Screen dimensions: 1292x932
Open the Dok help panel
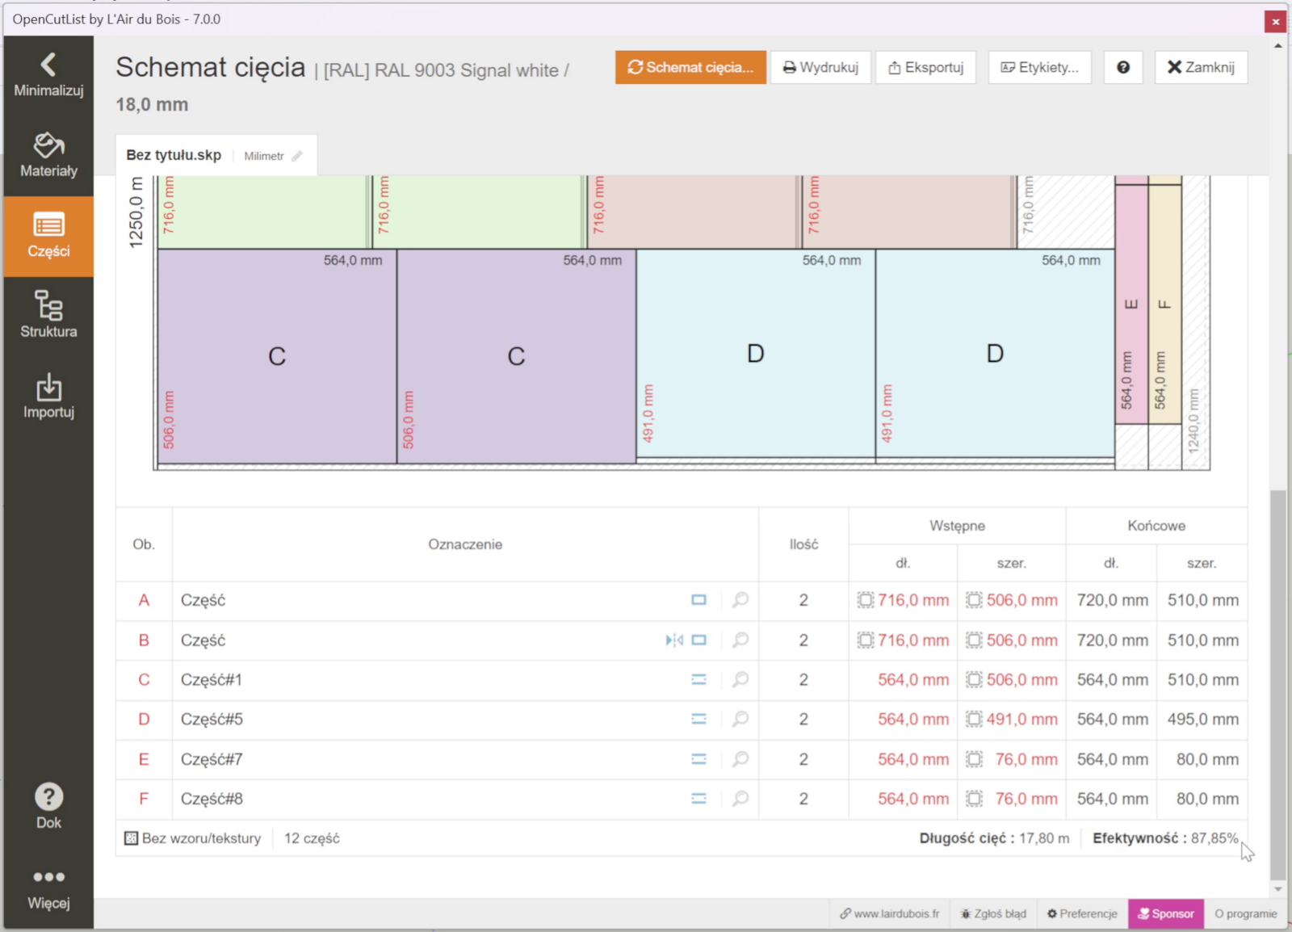[48, 806]
